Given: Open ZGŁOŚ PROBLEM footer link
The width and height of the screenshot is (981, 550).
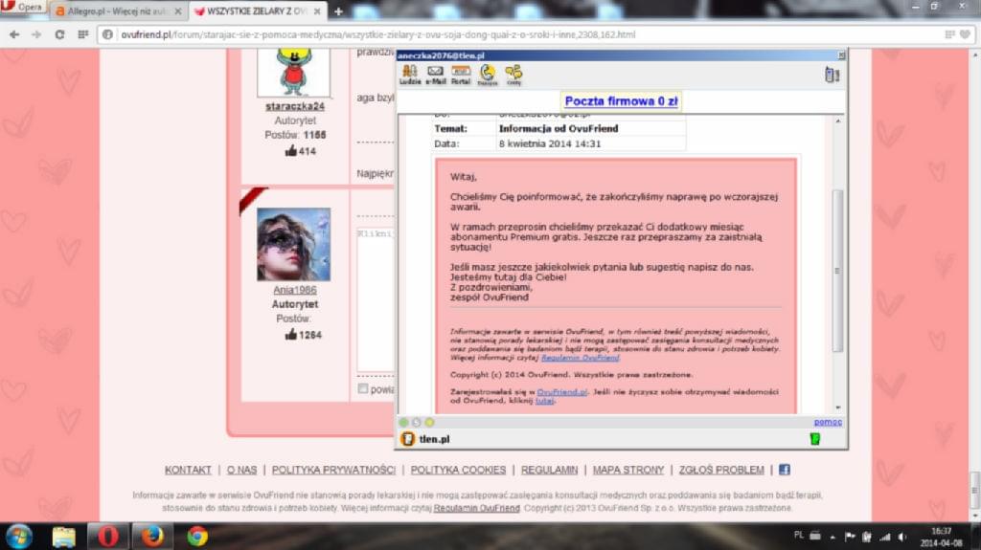Looking at the screenshot, I should [721, 470].
